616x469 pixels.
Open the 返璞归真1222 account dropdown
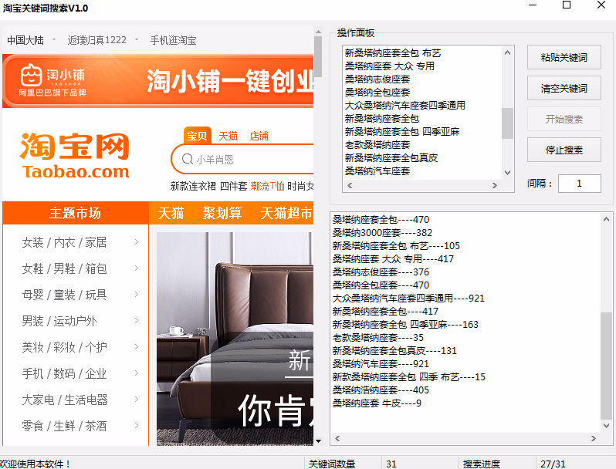pos(103,40)
